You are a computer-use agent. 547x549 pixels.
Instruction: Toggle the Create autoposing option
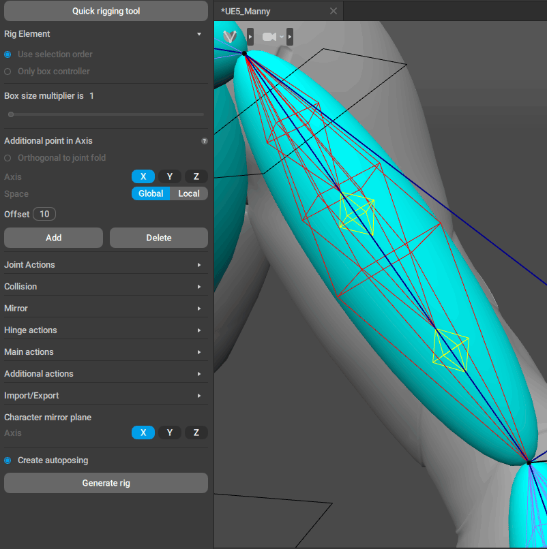pyautogui.click(x=8, y=460)
